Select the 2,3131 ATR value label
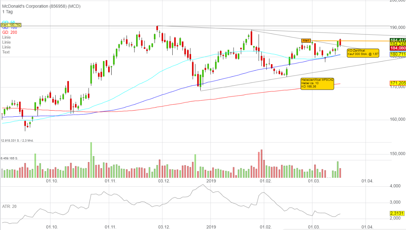The image size is (406, 230). click(x=397, y=213)
